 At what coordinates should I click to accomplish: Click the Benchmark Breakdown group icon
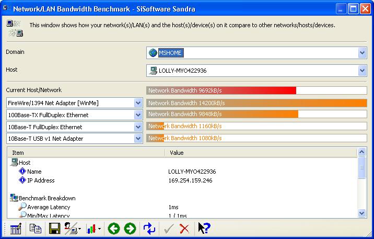tap(14, 198)
